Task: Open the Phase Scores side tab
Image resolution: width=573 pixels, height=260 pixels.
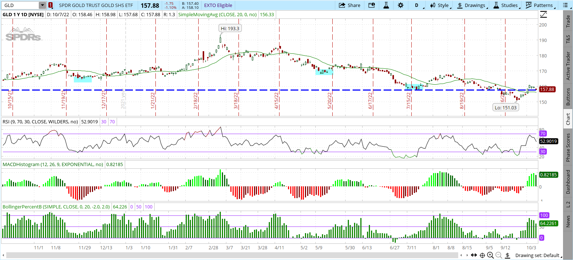Action: [568, 147]
